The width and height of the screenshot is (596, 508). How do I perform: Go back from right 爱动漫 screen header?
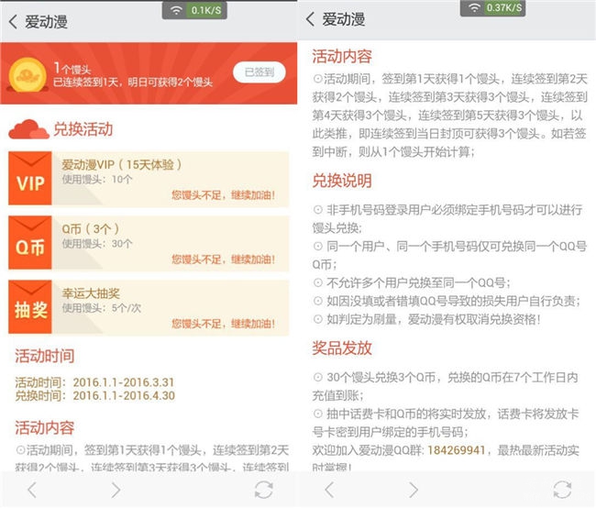click(x=310, y=19)
